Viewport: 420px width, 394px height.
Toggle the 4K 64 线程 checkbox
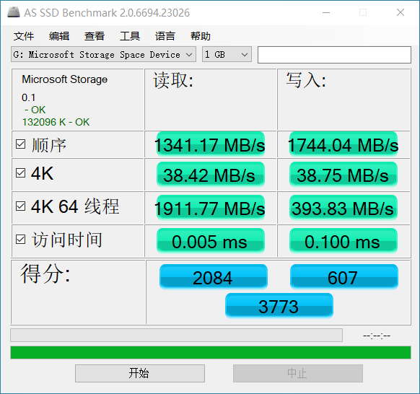21,206
